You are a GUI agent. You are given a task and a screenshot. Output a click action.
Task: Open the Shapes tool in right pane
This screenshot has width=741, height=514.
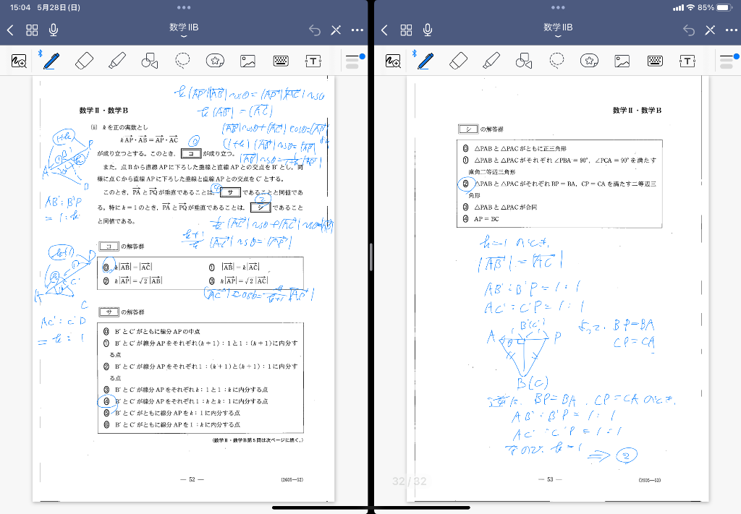pos(523,61)
